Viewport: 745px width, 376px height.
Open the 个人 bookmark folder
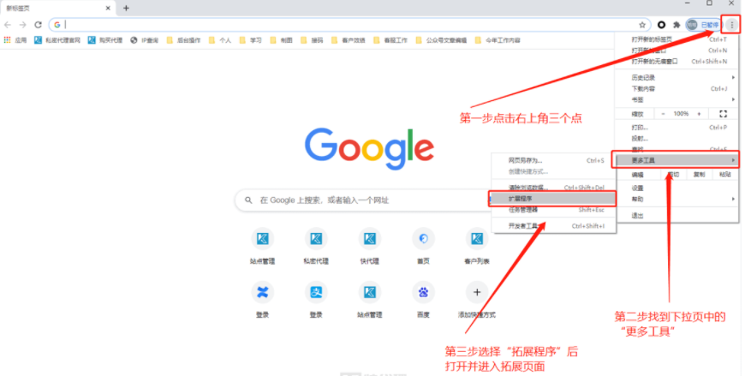coord(219,40)
